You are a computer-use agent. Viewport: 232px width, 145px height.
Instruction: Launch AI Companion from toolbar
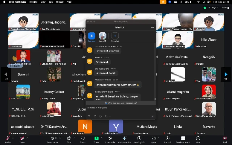tap(124, 138)
